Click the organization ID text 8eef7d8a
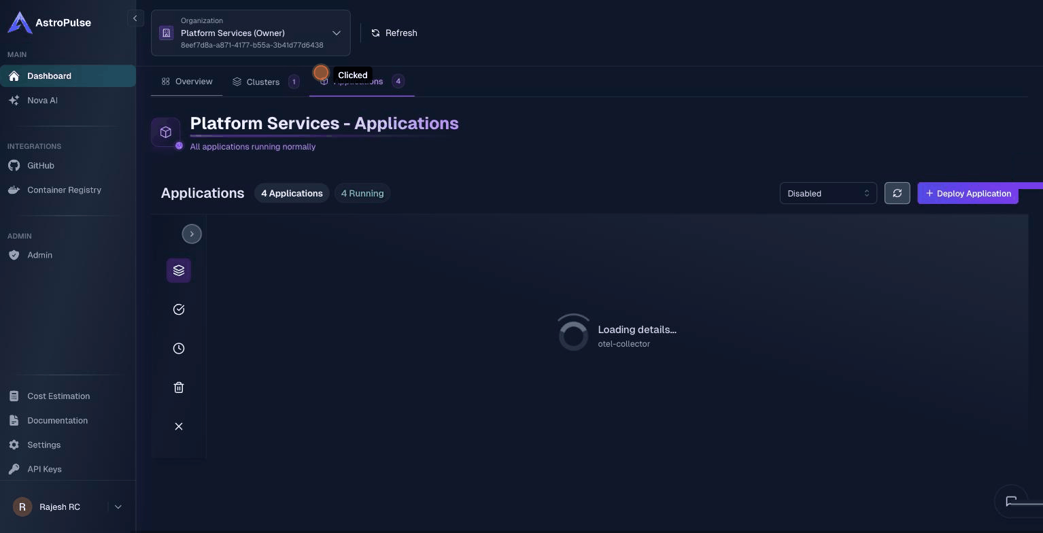Screen dimensions: 1043x533 (x=252, y=45)
